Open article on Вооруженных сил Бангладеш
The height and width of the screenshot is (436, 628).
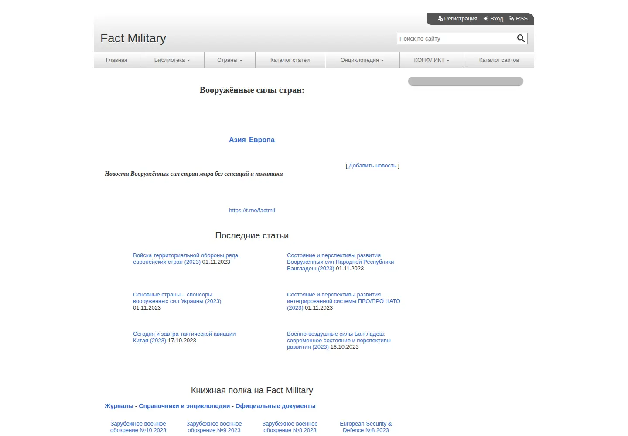tap(340, 262)
